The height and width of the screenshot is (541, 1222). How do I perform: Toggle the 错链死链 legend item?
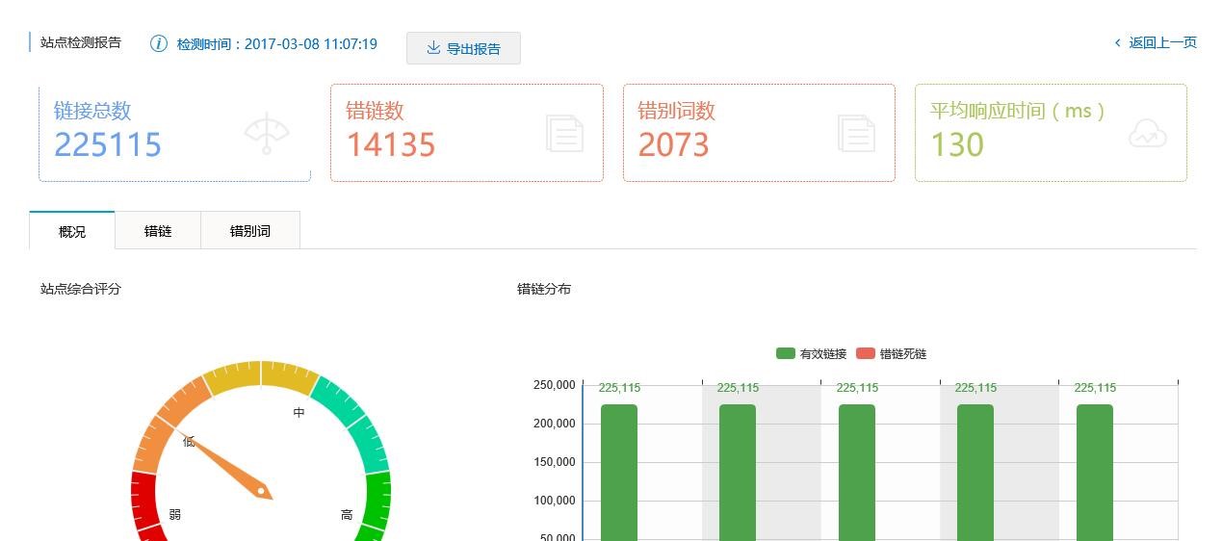[891, 353]
